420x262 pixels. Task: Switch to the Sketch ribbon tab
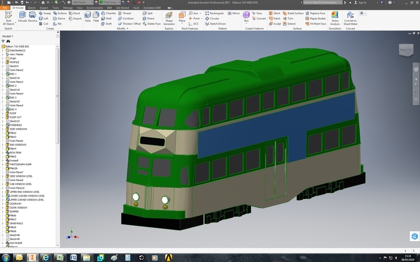(x=31, y=8)
